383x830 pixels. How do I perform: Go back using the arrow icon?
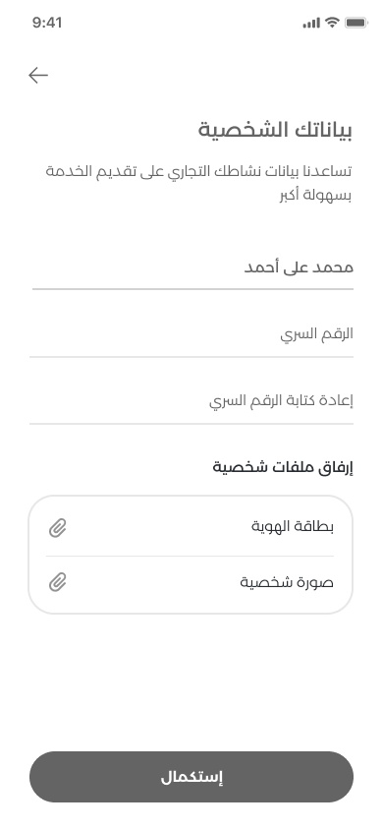click(38, 75)
